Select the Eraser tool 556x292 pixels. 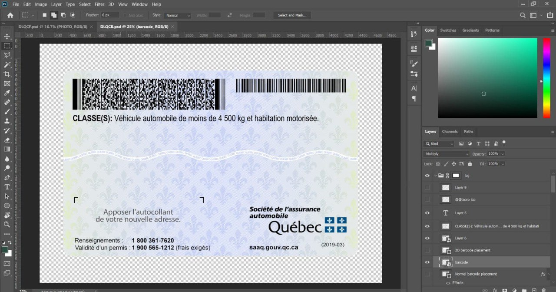[x=7, y=140]
